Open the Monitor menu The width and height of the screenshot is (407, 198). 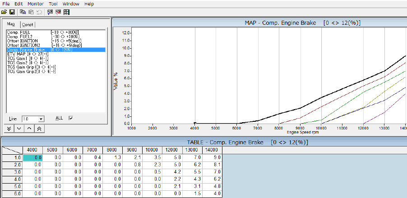35,4
